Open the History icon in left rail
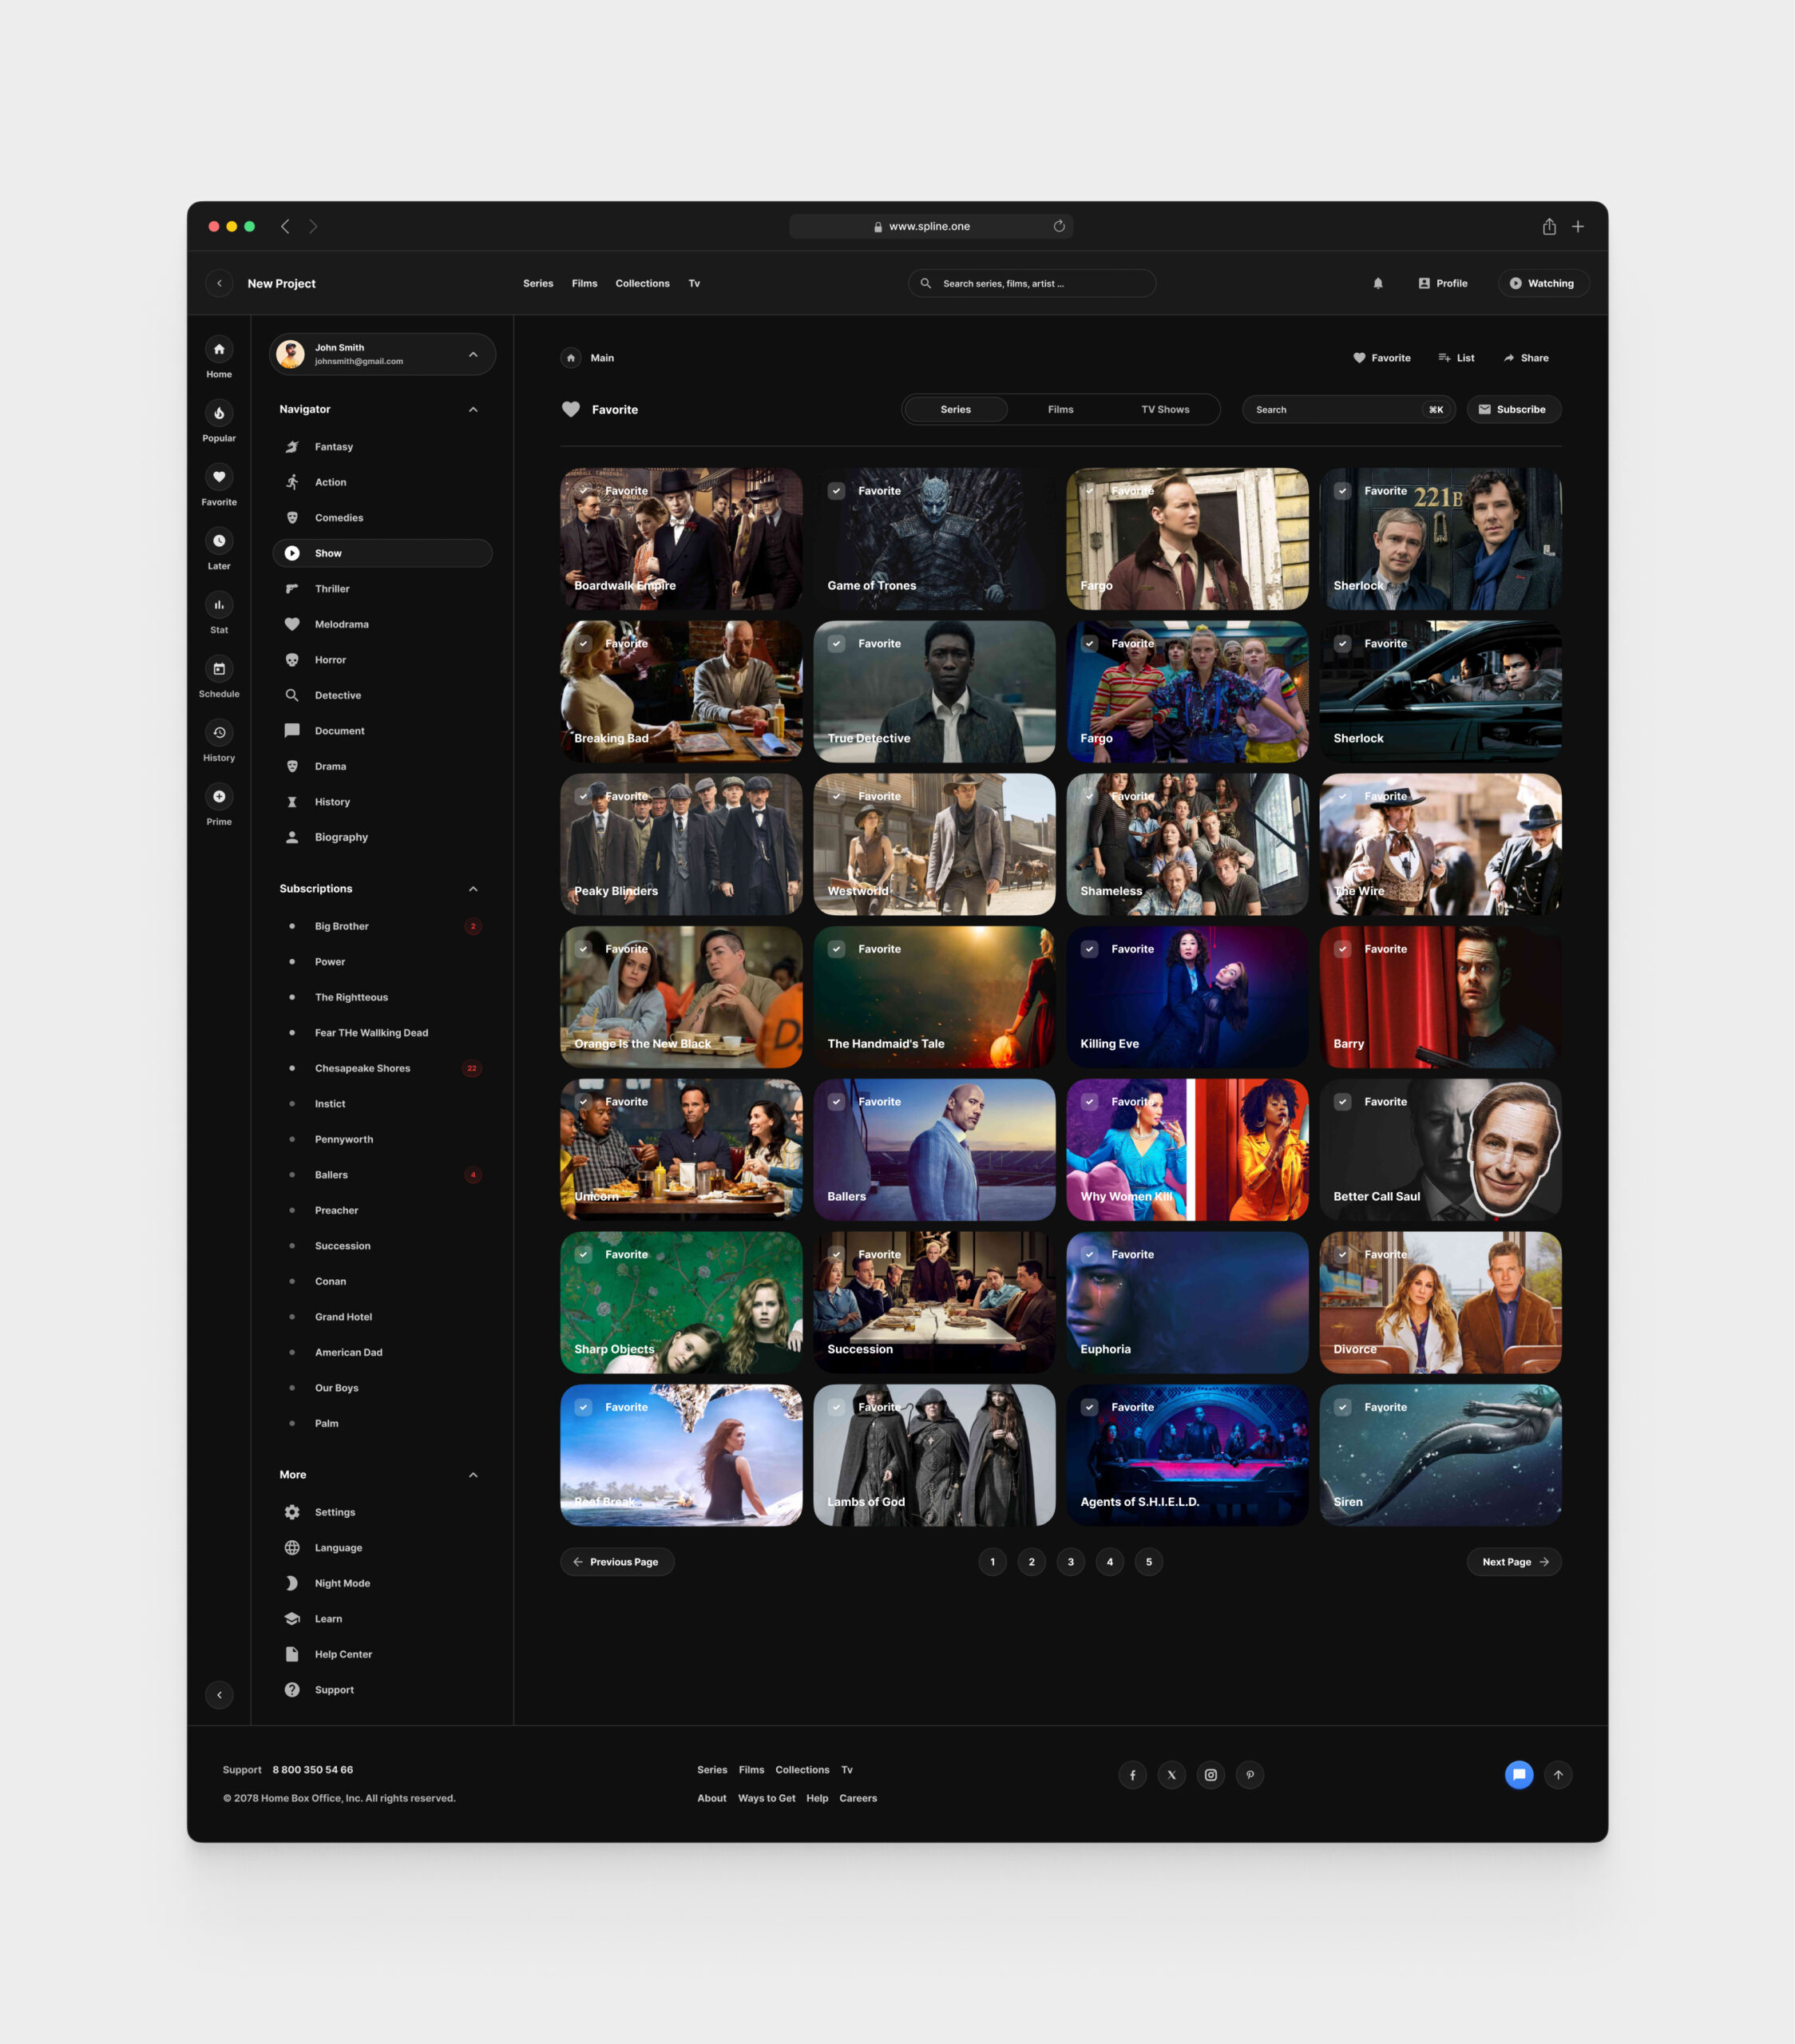The image size is (1795, 2044). (x=219, y=733)
